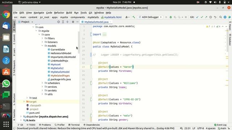Screen dimensions: 232x130
Task: Open the Commit tool window tab
Action: pos(14,39)
